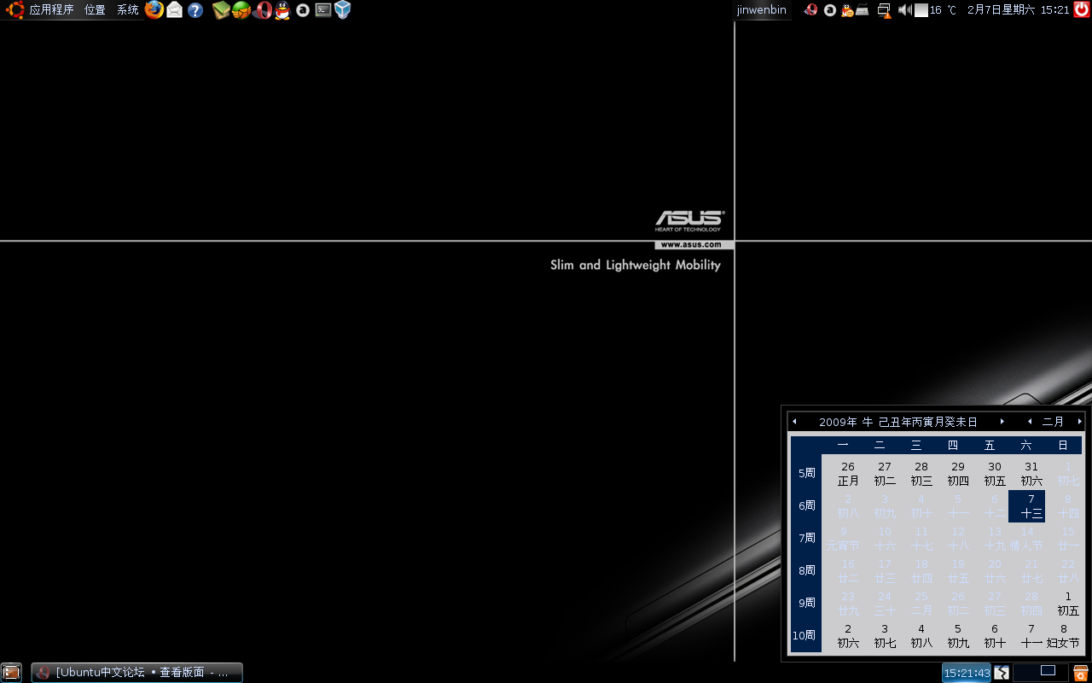Viewport: 1092px width, 683px height.
Task: Click week label 10周
Action: tap(804, 635)
